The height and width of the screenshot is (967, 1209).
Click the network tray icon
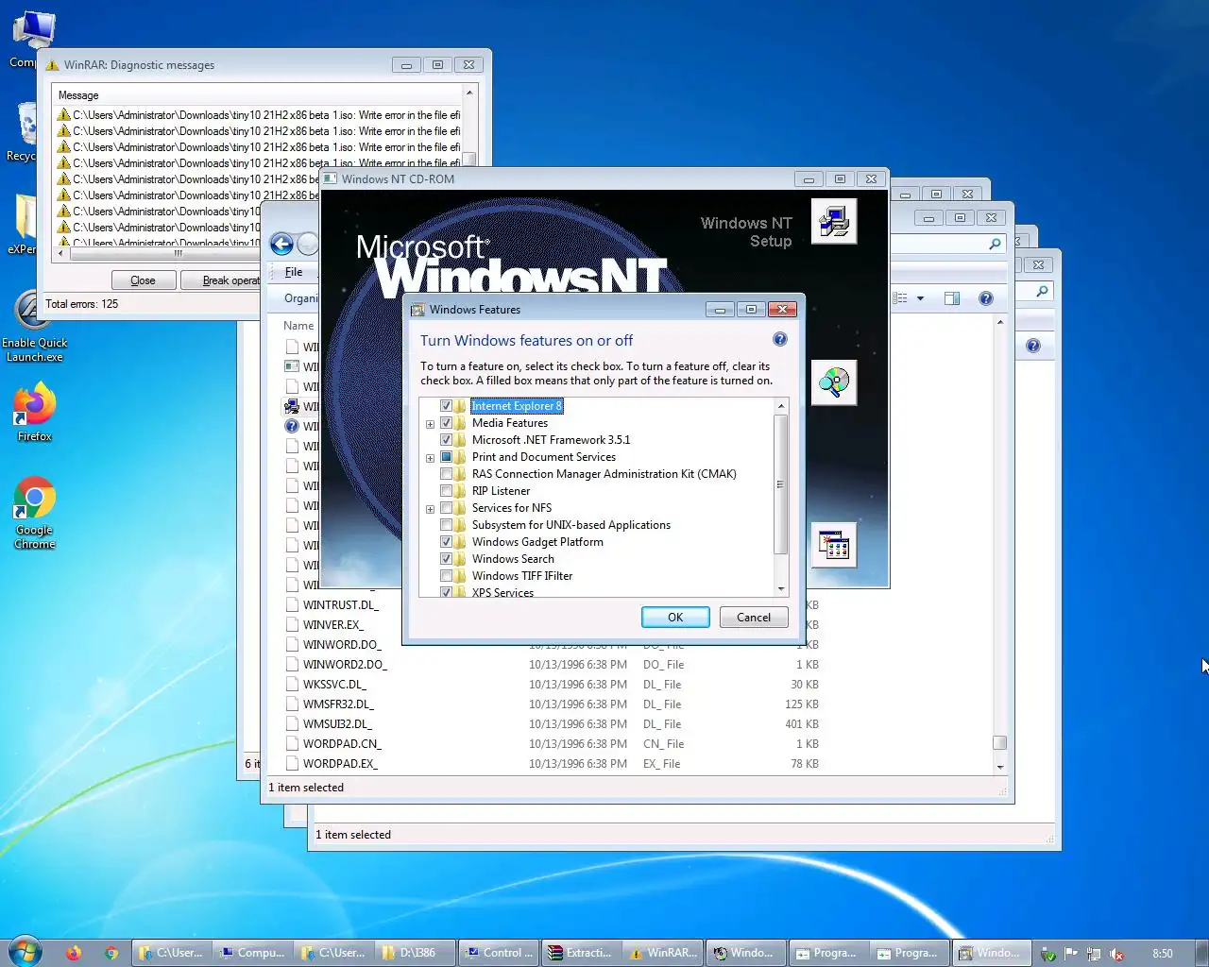[x=1094, y=954]
